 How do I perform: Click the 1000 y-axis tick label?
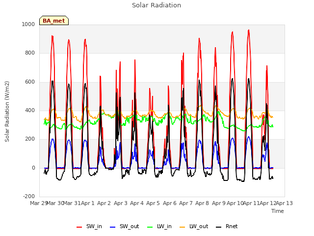point(28,24)
